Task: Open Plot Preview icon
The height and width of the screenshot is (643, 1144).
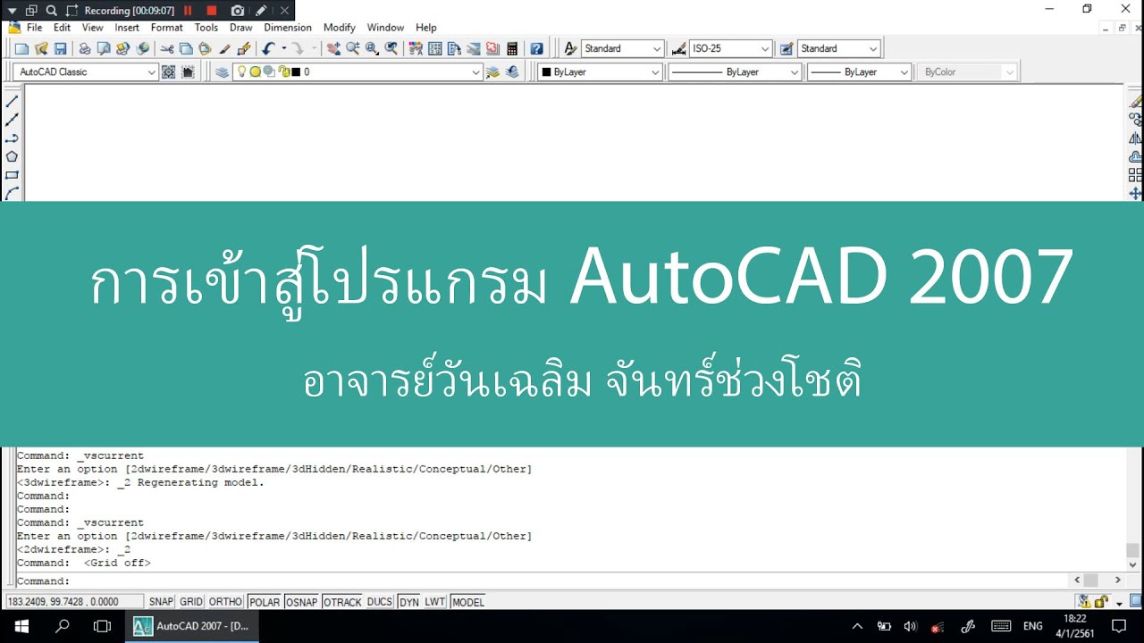Action: tap(104, 49)
